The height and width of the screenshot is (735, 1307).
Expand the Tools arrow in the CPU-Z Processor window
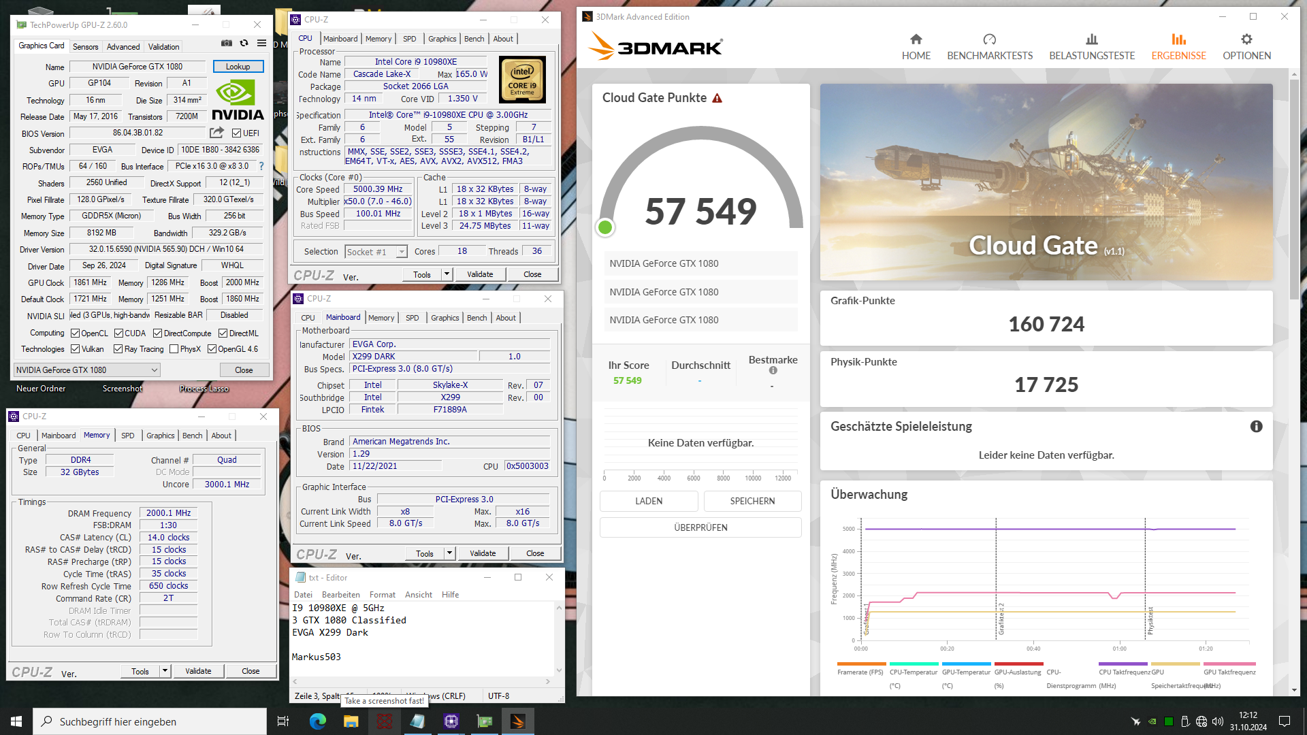[447, 274]
